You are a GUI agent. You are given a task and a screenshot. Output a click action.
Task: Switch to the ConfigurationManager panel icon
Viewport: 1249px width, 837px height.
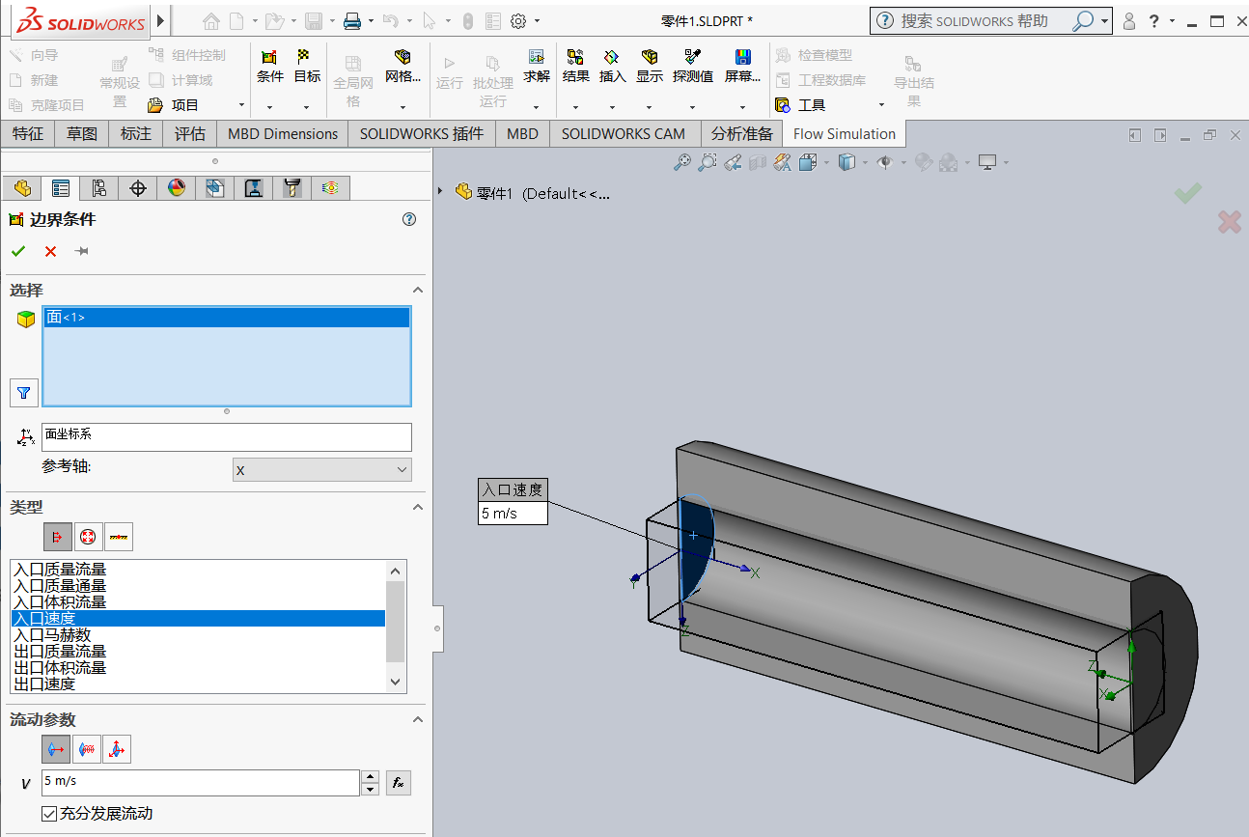tap(98, 187)
